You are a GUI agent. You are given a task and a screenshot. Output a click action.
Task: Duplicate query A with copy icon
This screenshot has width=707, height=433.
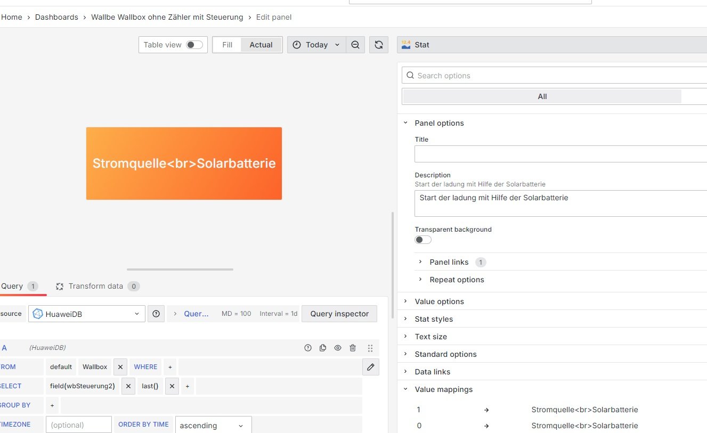click(323, 348)
